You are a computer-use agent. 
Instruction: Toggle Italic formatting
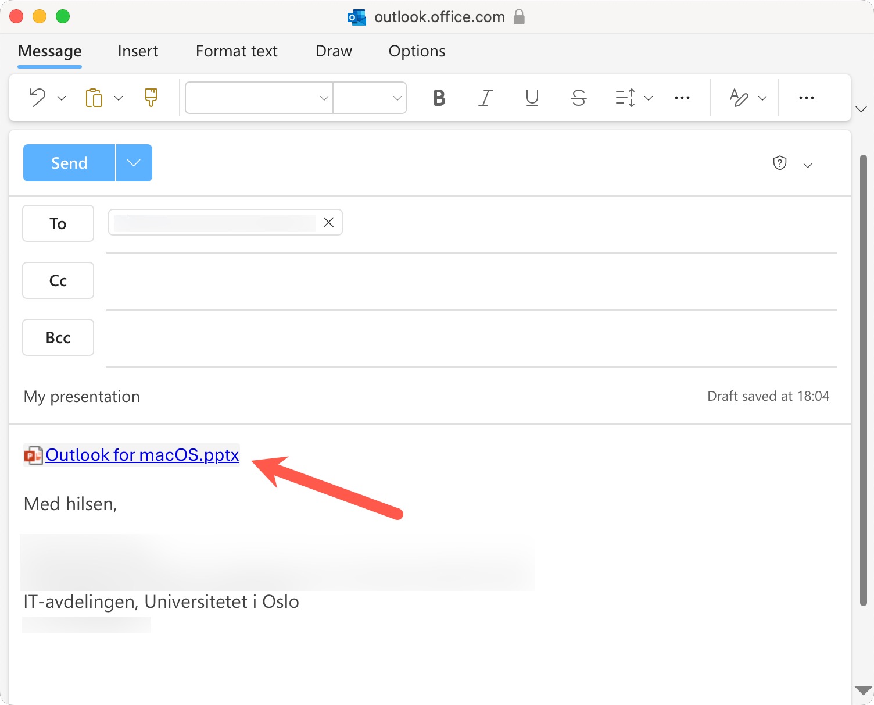coord(486,98)
